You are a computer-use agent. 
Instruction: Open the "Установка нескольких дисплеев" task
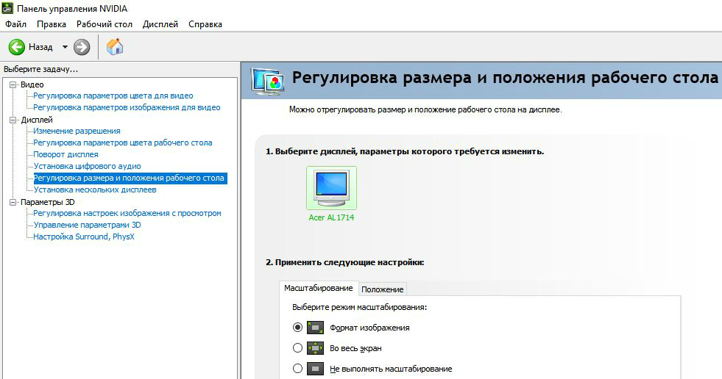[x=95, y=189]
